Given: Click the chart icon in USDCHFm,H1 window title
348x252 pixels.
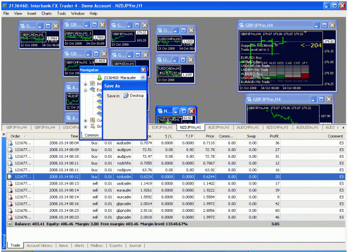Looking at the screenshot, I should click(x=160, y=30).
